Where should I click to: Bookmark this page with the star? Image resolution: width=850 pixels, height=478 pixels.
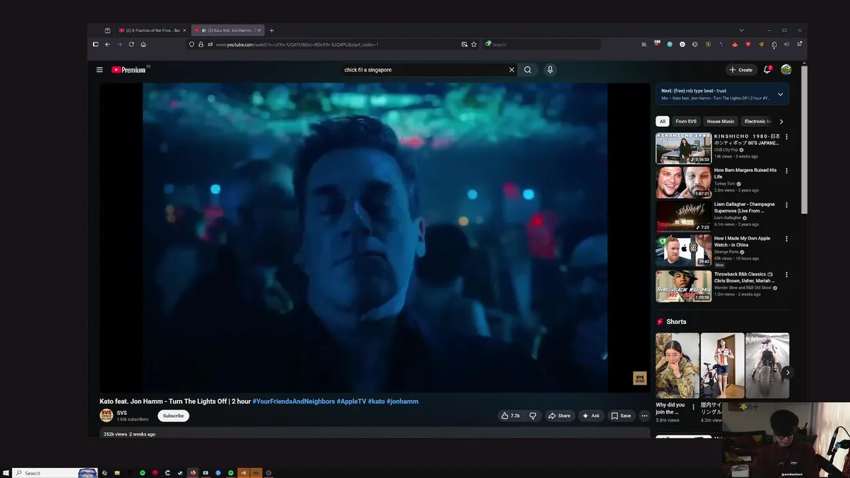(x=473, y=44)
